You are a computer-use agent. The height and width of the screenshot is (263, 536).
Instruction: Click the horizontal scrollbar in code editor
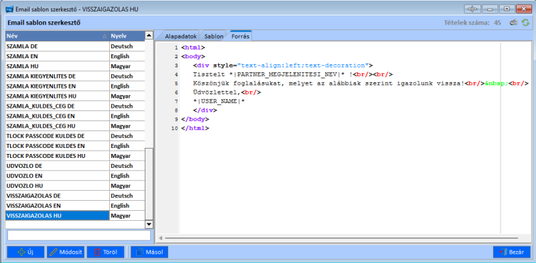(341, 238)
